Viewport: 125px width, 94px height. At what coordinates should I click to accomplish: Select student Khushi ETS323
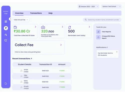pos(26,87)
